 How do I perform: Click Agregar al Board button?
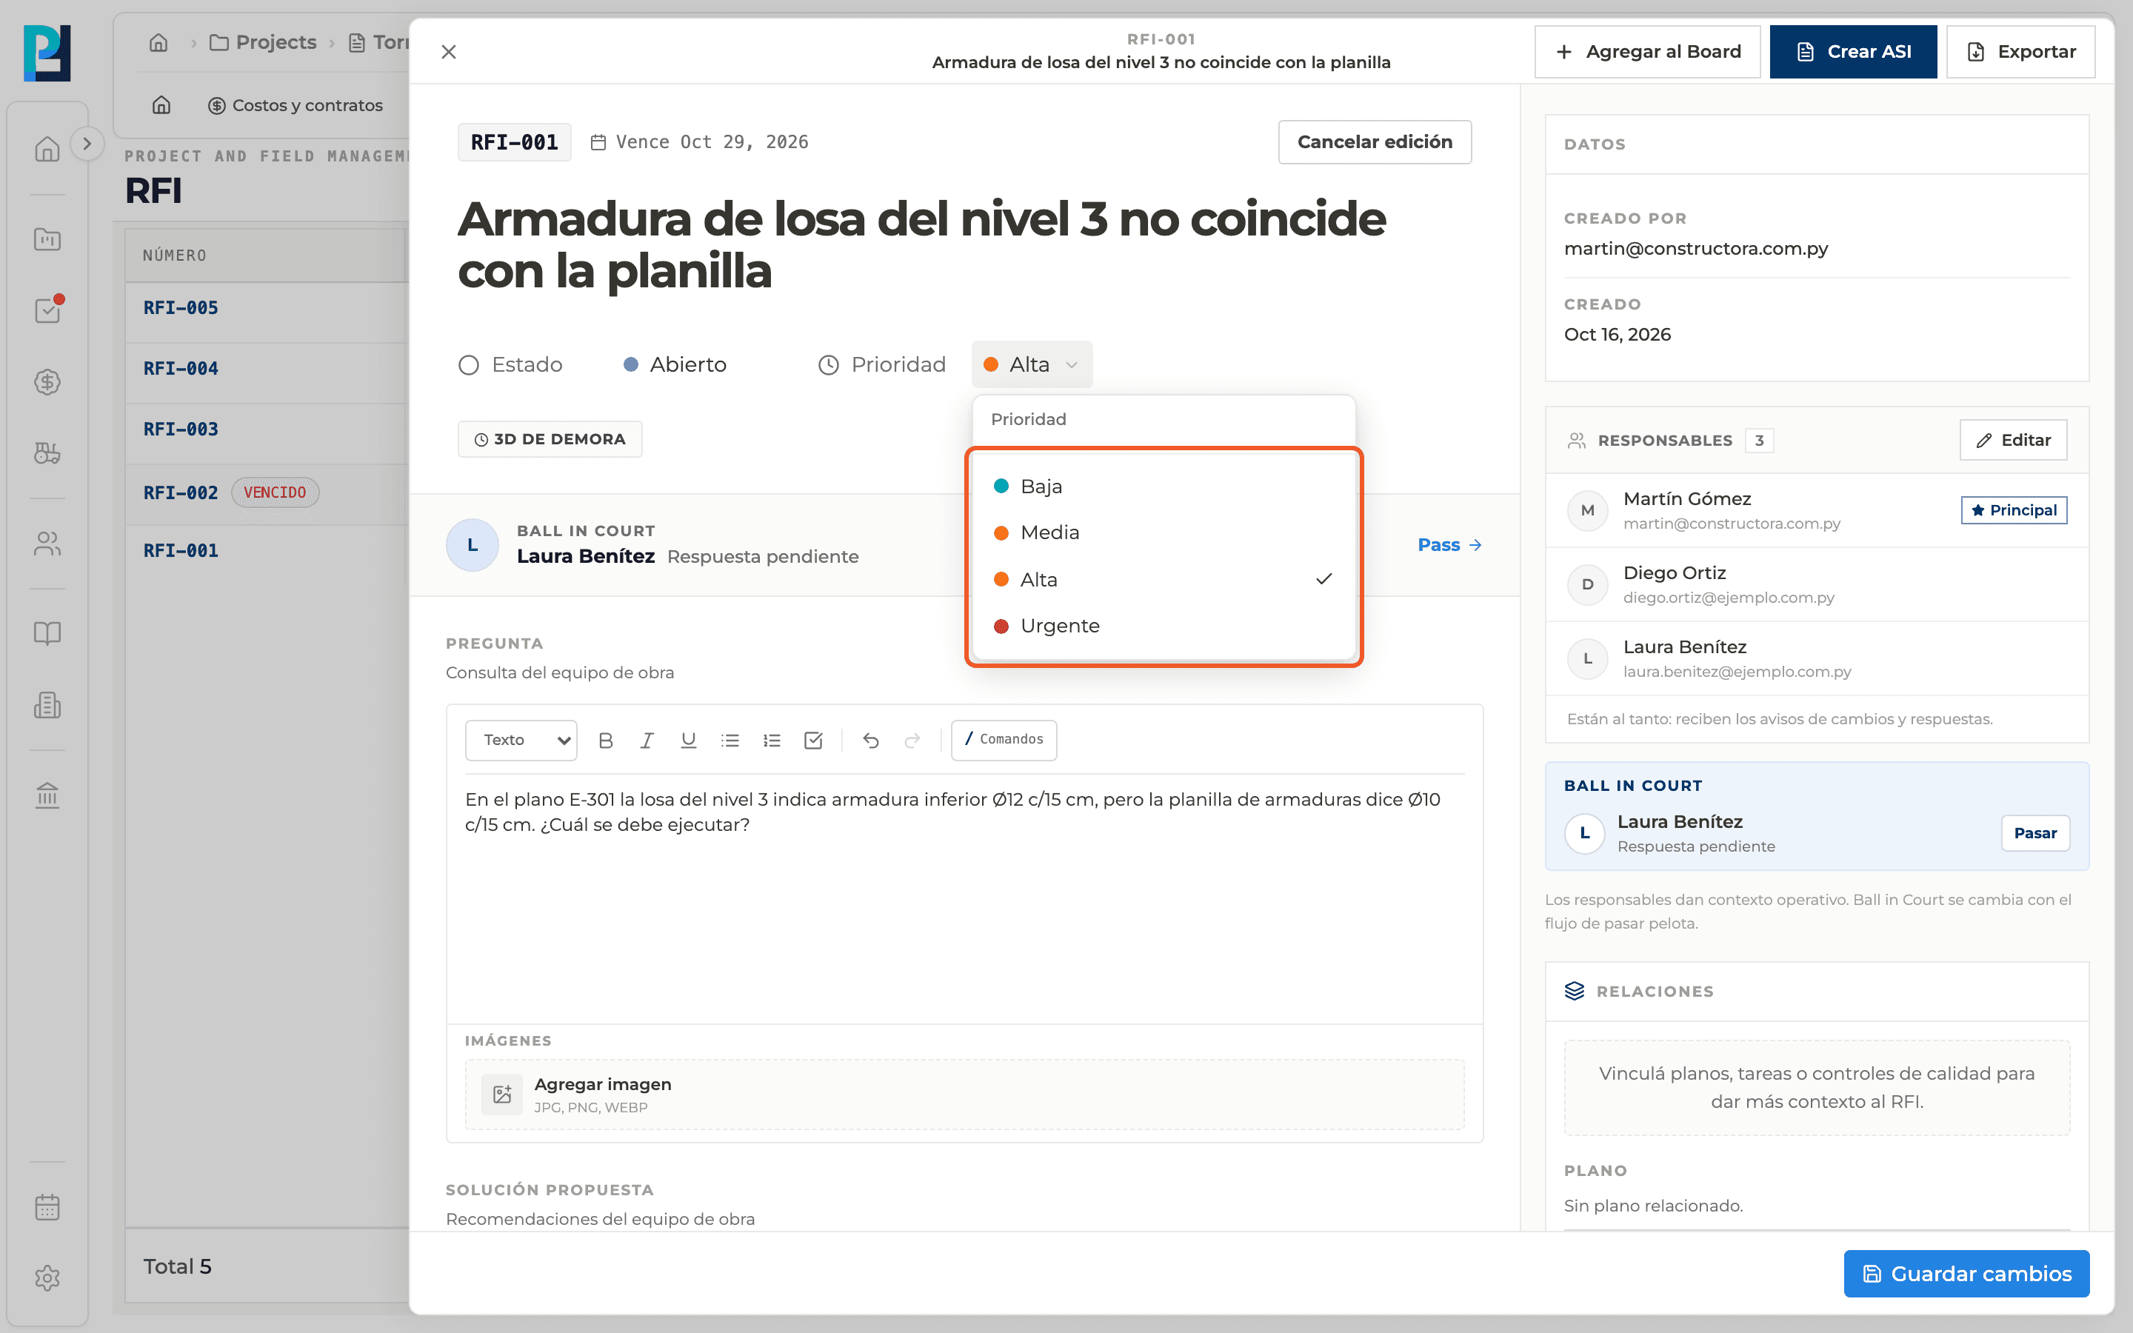1647,52
